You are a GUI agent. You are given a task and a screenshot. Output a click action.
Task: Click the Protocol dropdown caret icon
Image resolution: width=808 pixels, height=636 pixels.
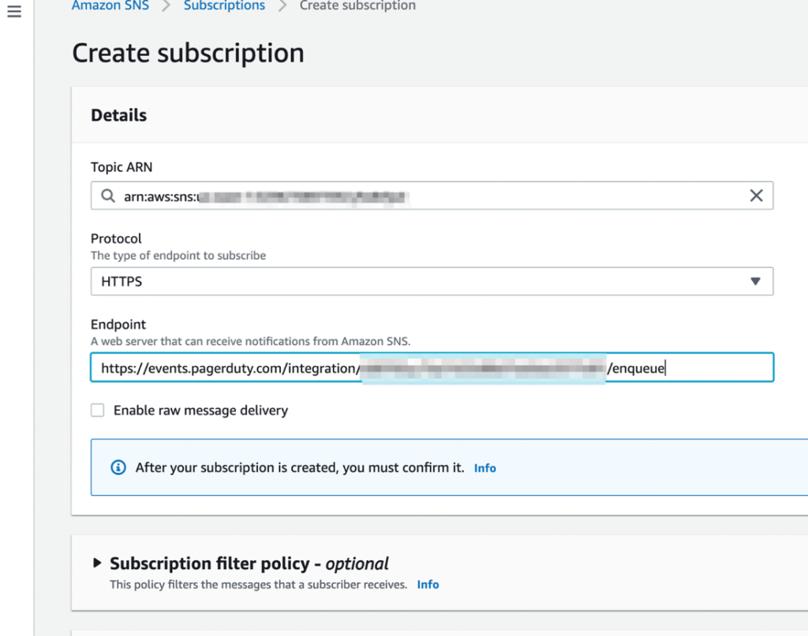click(x=755, y=281)
